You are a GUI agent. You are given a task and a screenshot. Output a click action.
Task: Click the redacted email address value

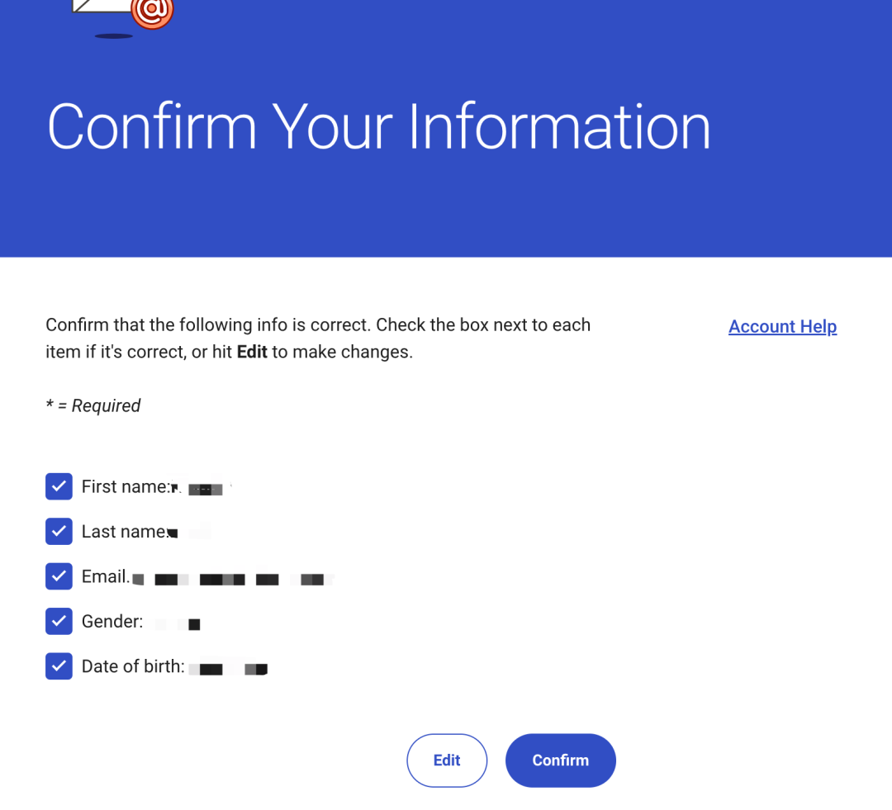233,579
